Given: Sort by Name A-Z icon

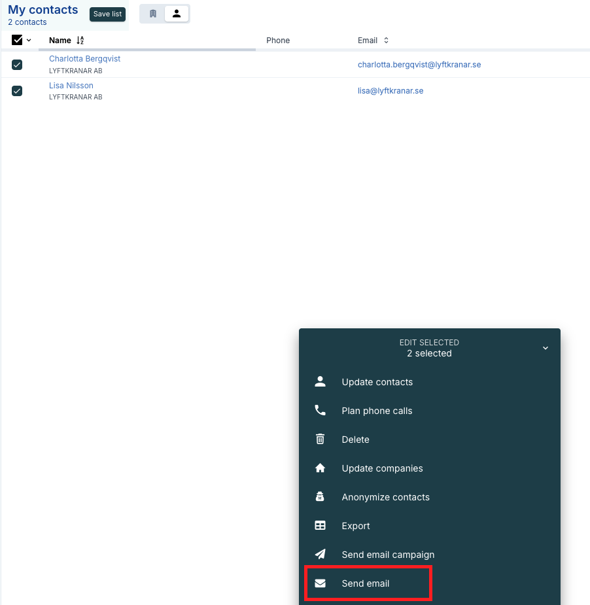Looking at the screenshot, I should [x=80, y=40].
